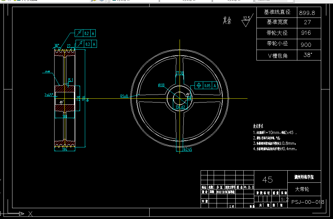Click the material number 45 in the title block
The height and width of the screenshot is (219, 333).
(x=268, y=180)
